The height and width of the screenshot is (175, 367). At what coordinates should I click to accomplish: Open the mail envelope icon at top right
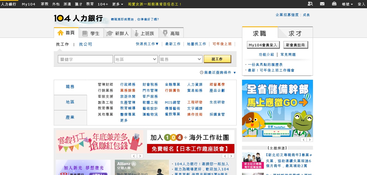[x=322, y=4]
